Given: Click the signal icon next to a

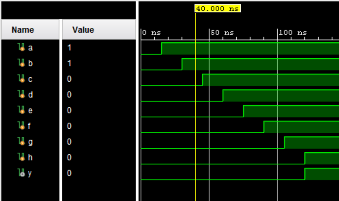Looking at the screenshot, I should (x=21, y=47).
